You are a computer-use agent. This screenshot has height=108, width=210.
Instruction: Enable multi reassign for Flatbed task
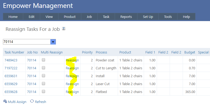[43, 92]
